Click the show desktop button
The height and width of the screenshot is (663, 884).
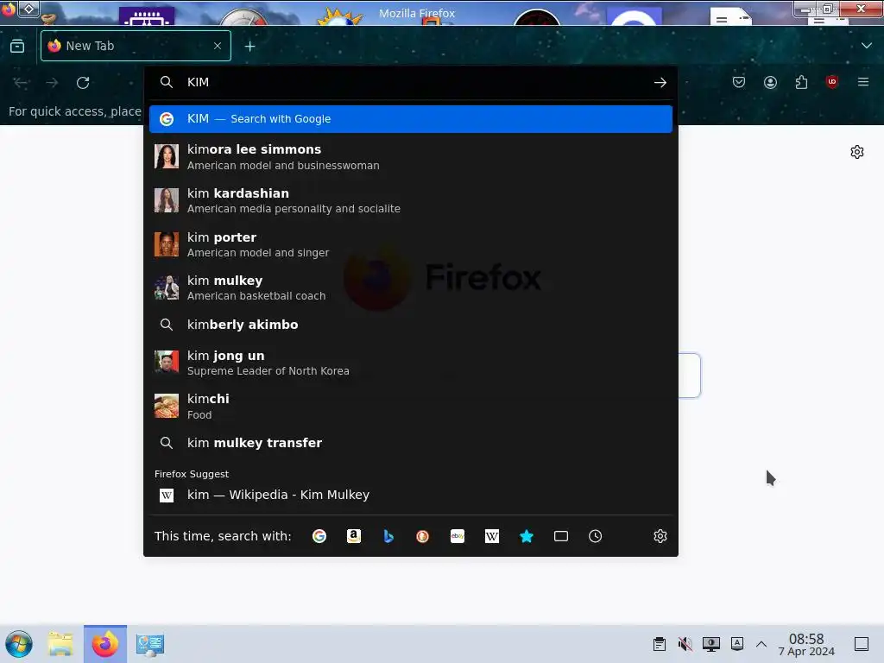(x=862, y=644)
